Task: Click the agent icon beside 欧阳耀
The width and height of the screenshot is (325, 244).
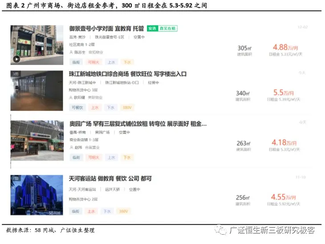Action: (x=71, y=98)
